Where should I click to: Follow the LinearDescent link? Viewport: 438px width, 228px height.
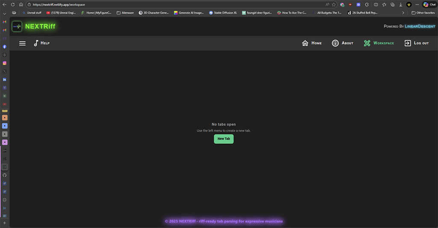click(x=419, y=26)
